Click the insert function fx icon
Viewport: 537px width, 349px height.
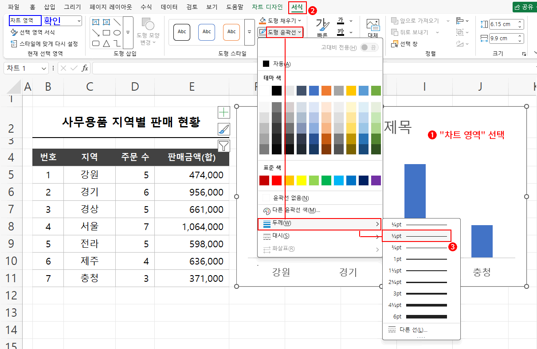(84, 68)
